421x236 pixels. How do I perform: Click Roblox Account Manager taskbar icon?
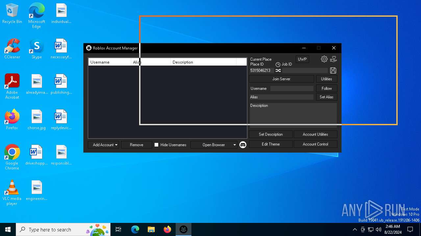(184, 229)
